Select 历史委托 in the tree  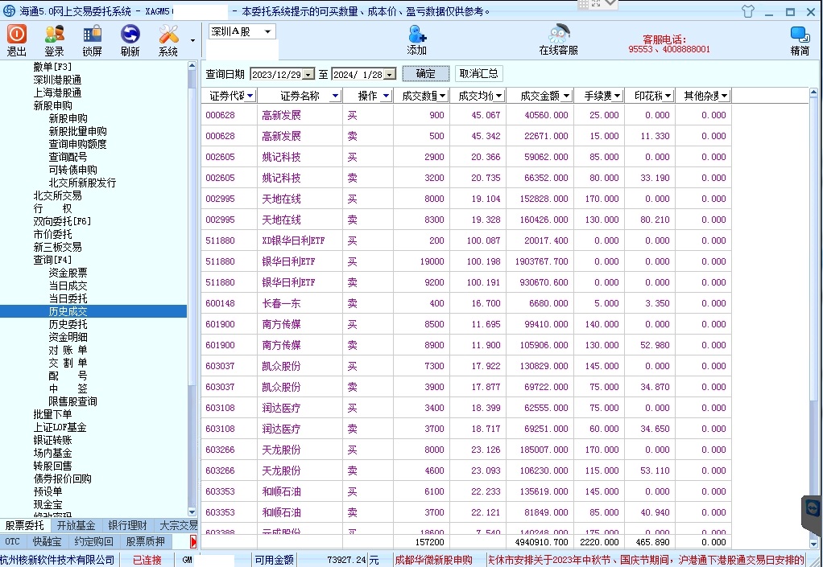(x=68, y=324)
